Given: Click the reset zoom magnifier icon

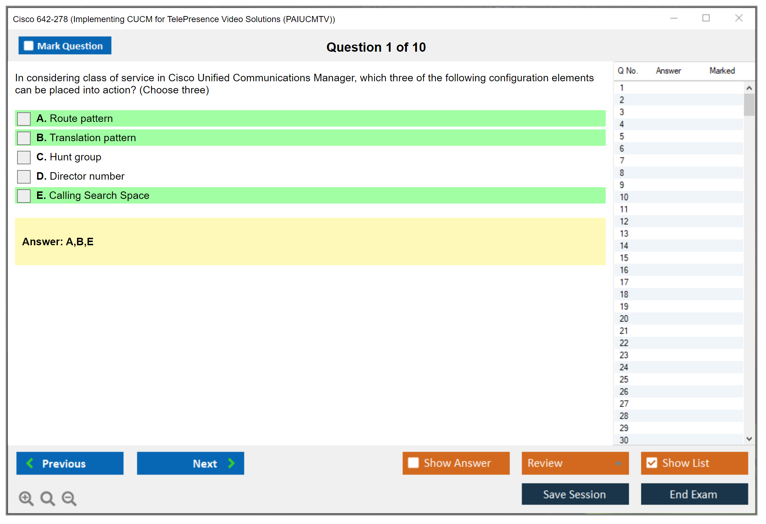Looking at the screenshot, I should 47,498.
